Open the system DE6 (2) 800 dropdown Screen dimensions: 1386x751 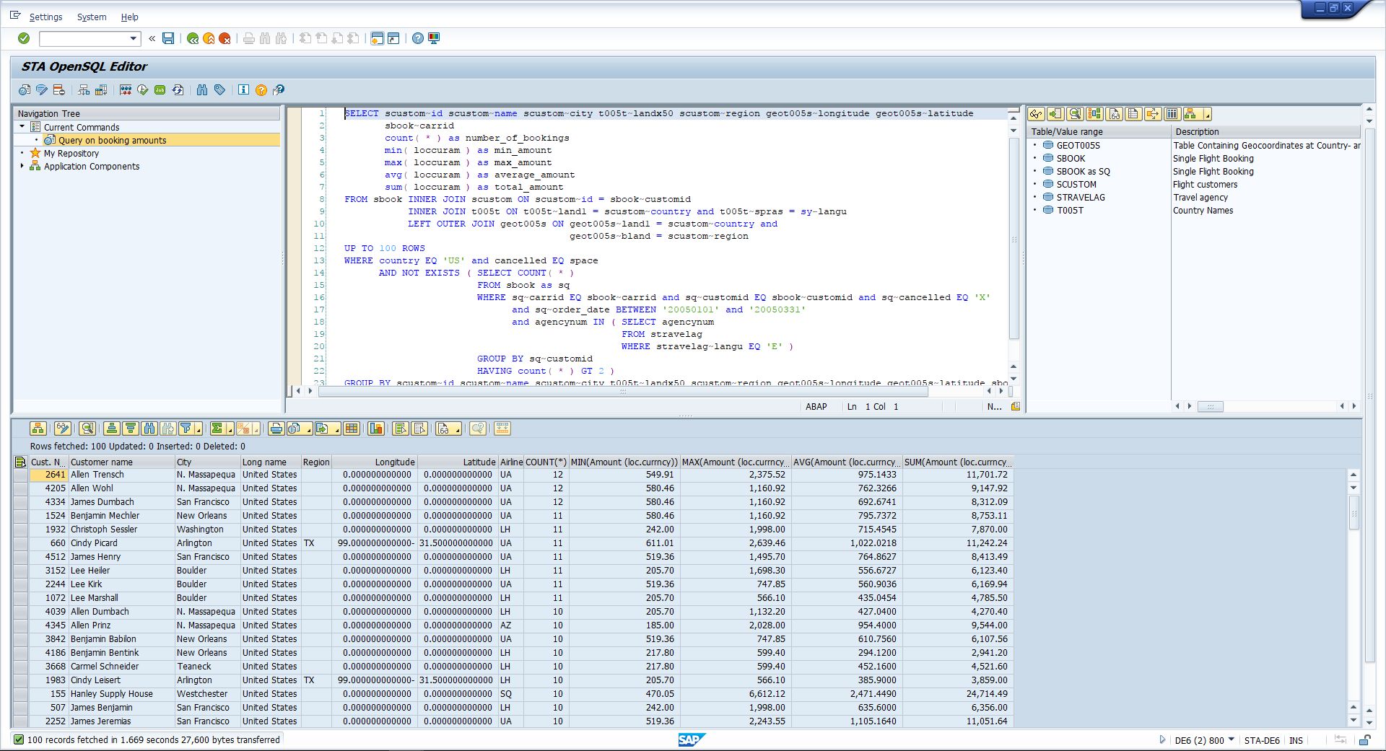pyautogui.click(x=1231, y=739)
